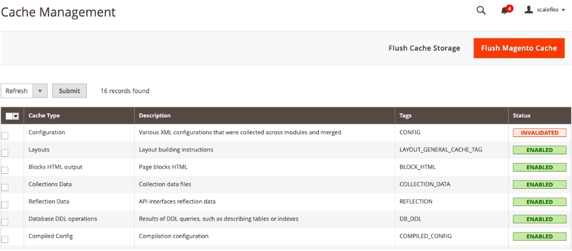Check the Configuration cache row checkbox
Screen dimensions: 572x251
click(x=5, y=136)
